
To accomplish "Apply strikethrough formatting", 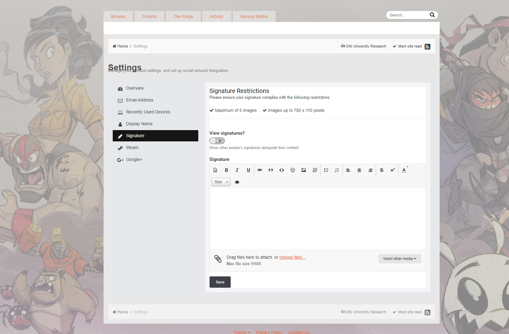I will tap(382, 170).
